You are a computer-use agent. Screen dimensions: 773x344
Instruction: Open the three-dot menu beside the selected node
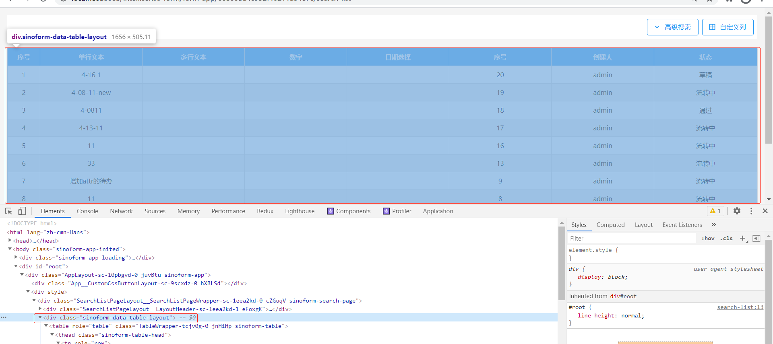click(4, 317)
